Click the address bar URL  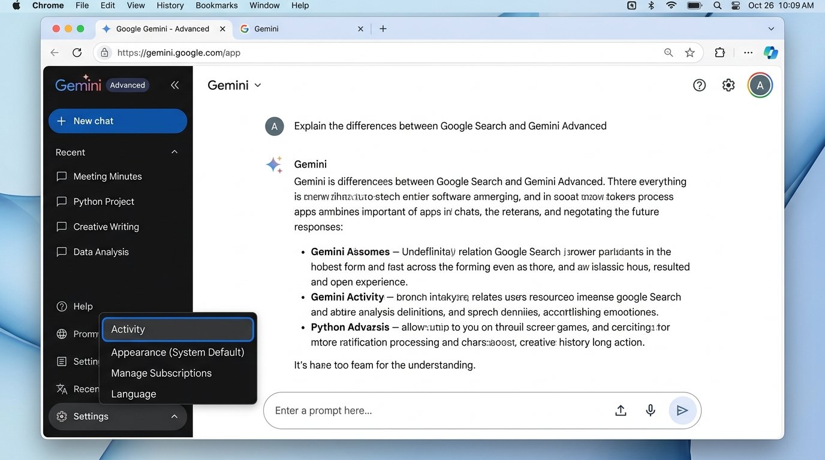(x=179, y=53)
